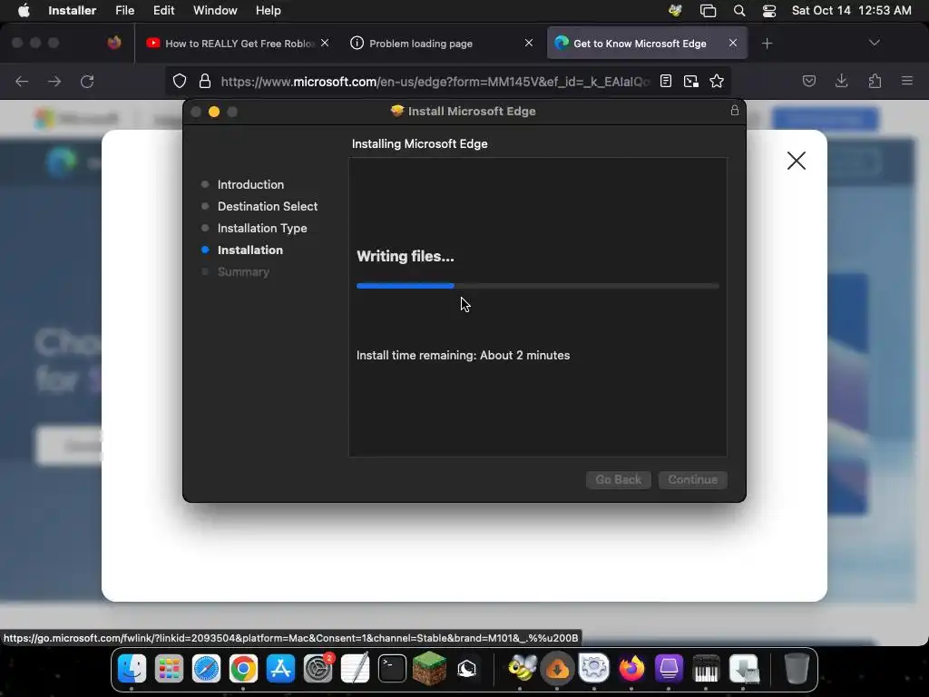Open Control Center in menu bar

click(769, 11)
